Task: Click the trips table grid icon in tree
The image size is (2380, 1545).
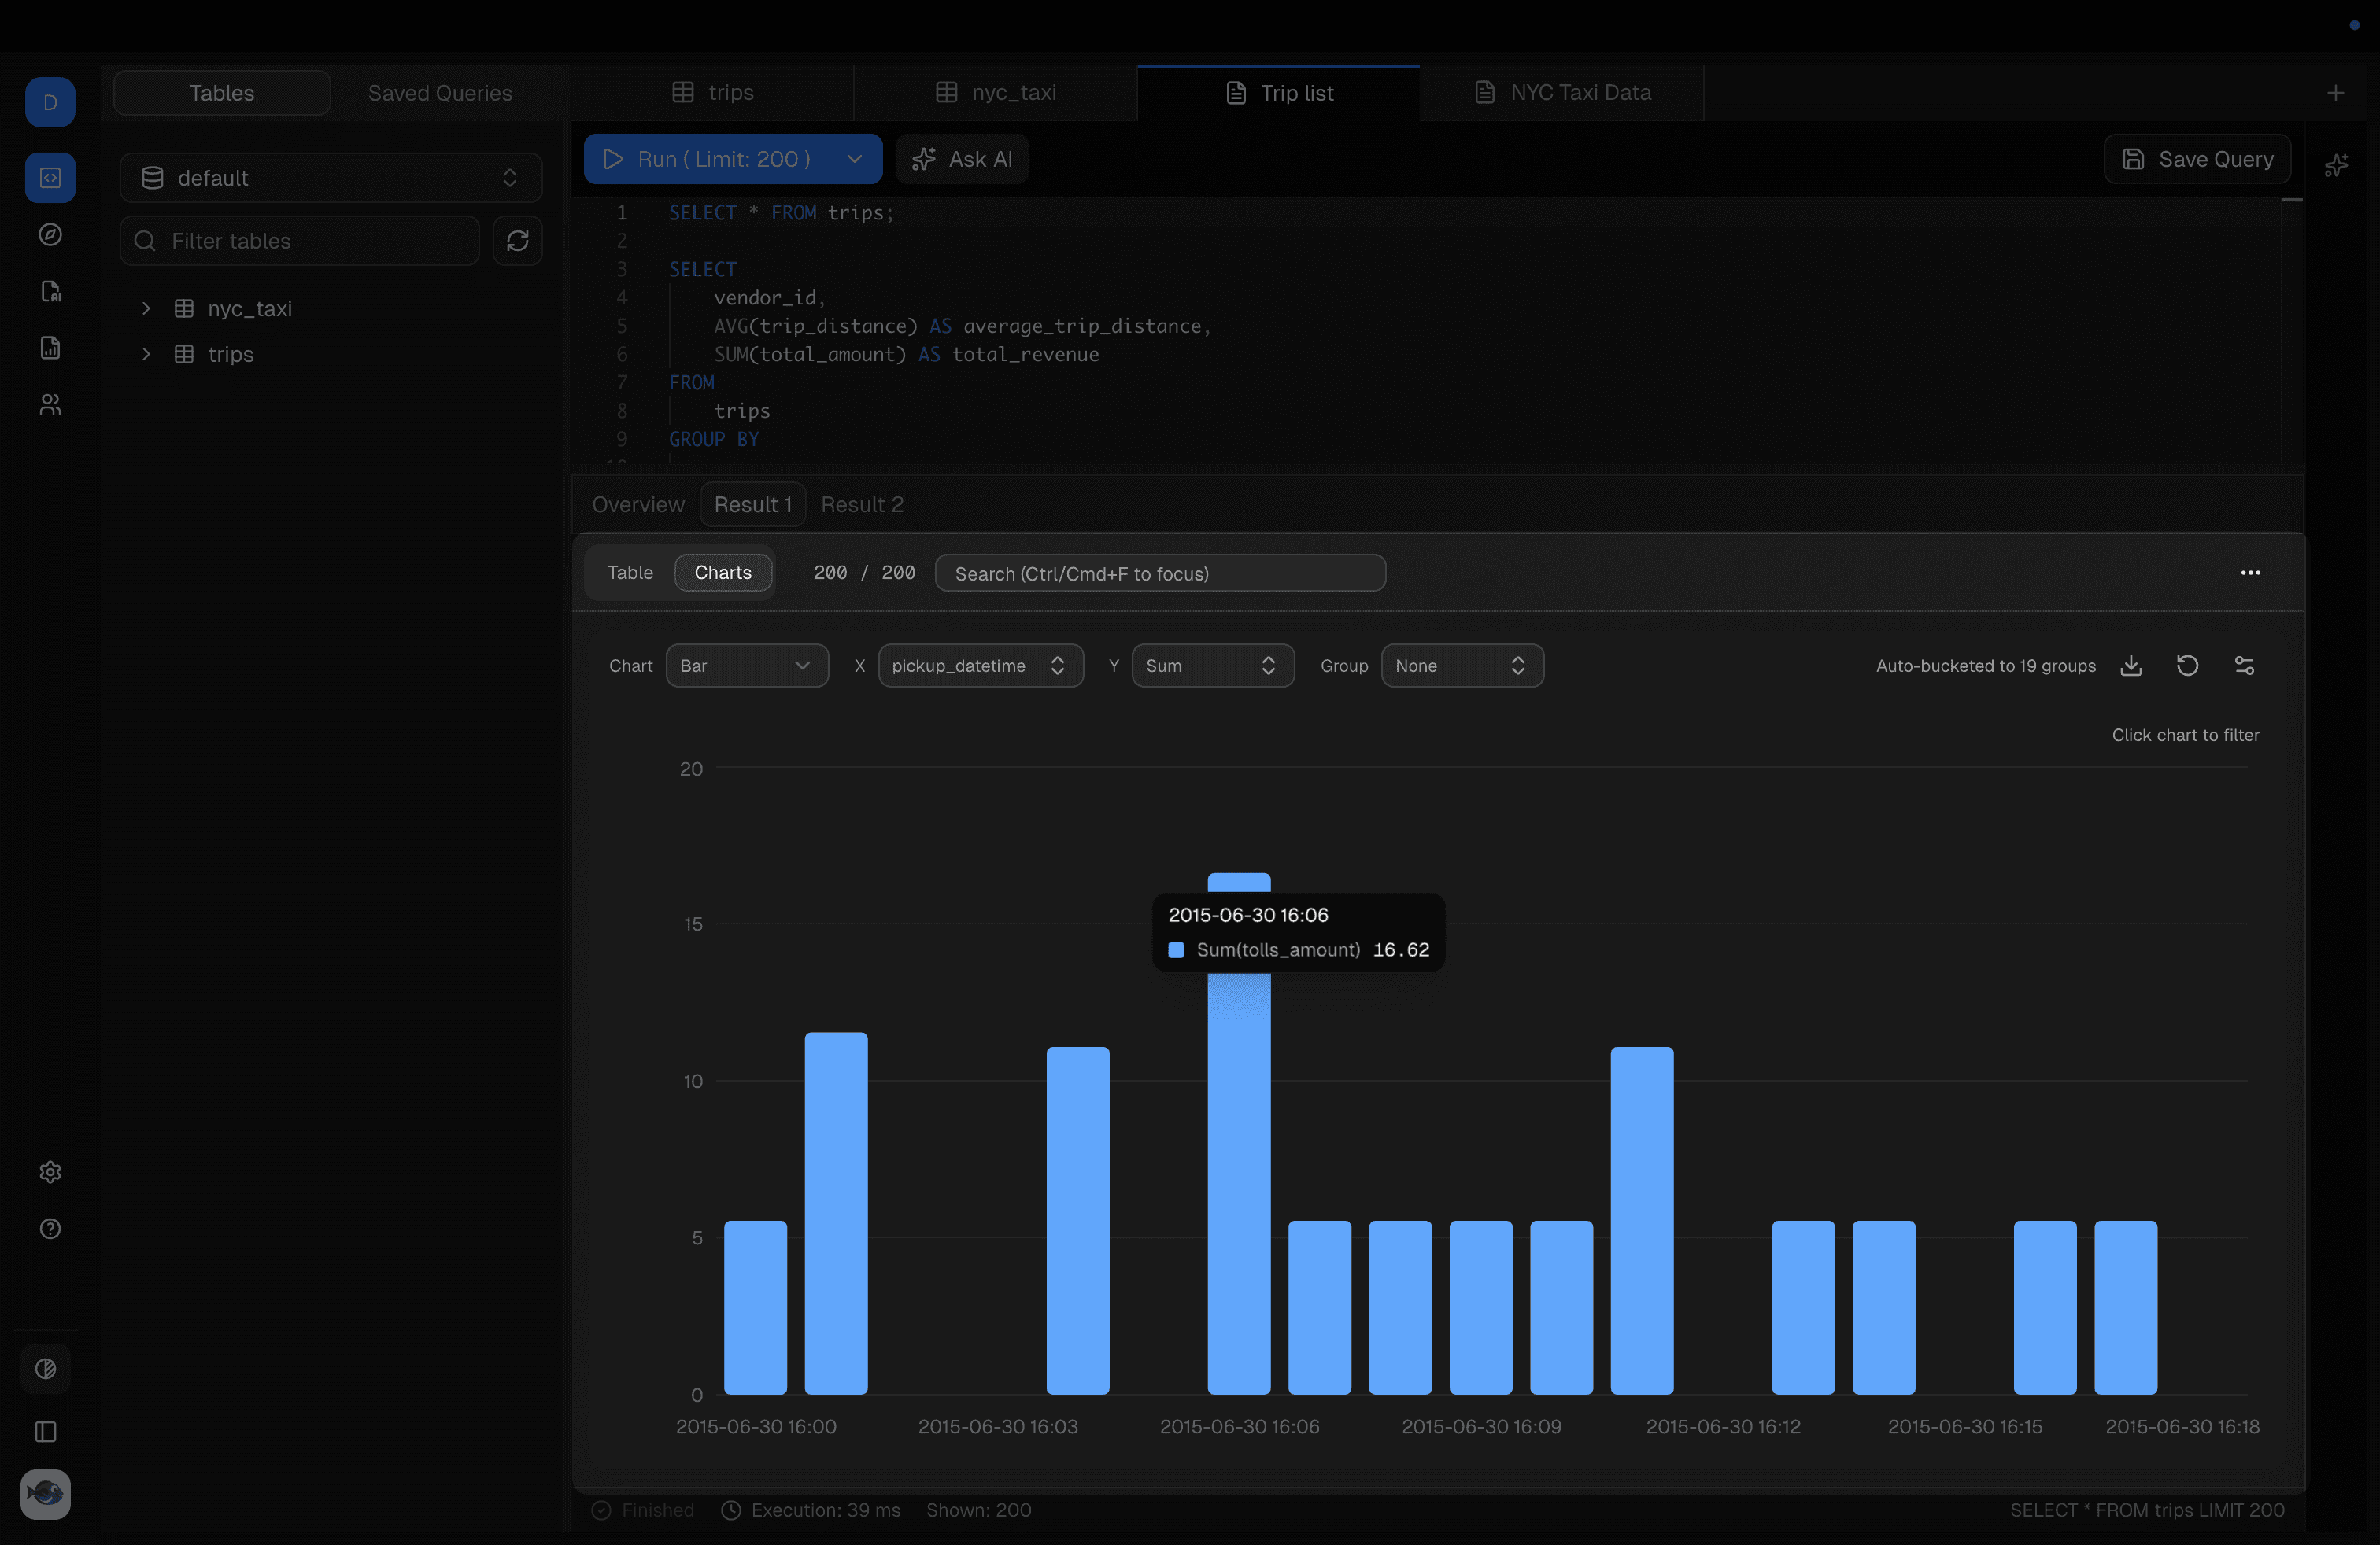Action: tap(184, 354)
